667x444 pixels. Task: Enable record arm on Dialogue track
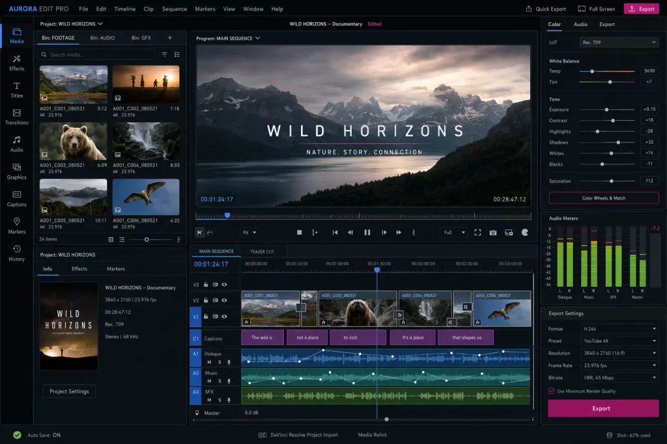229,362
